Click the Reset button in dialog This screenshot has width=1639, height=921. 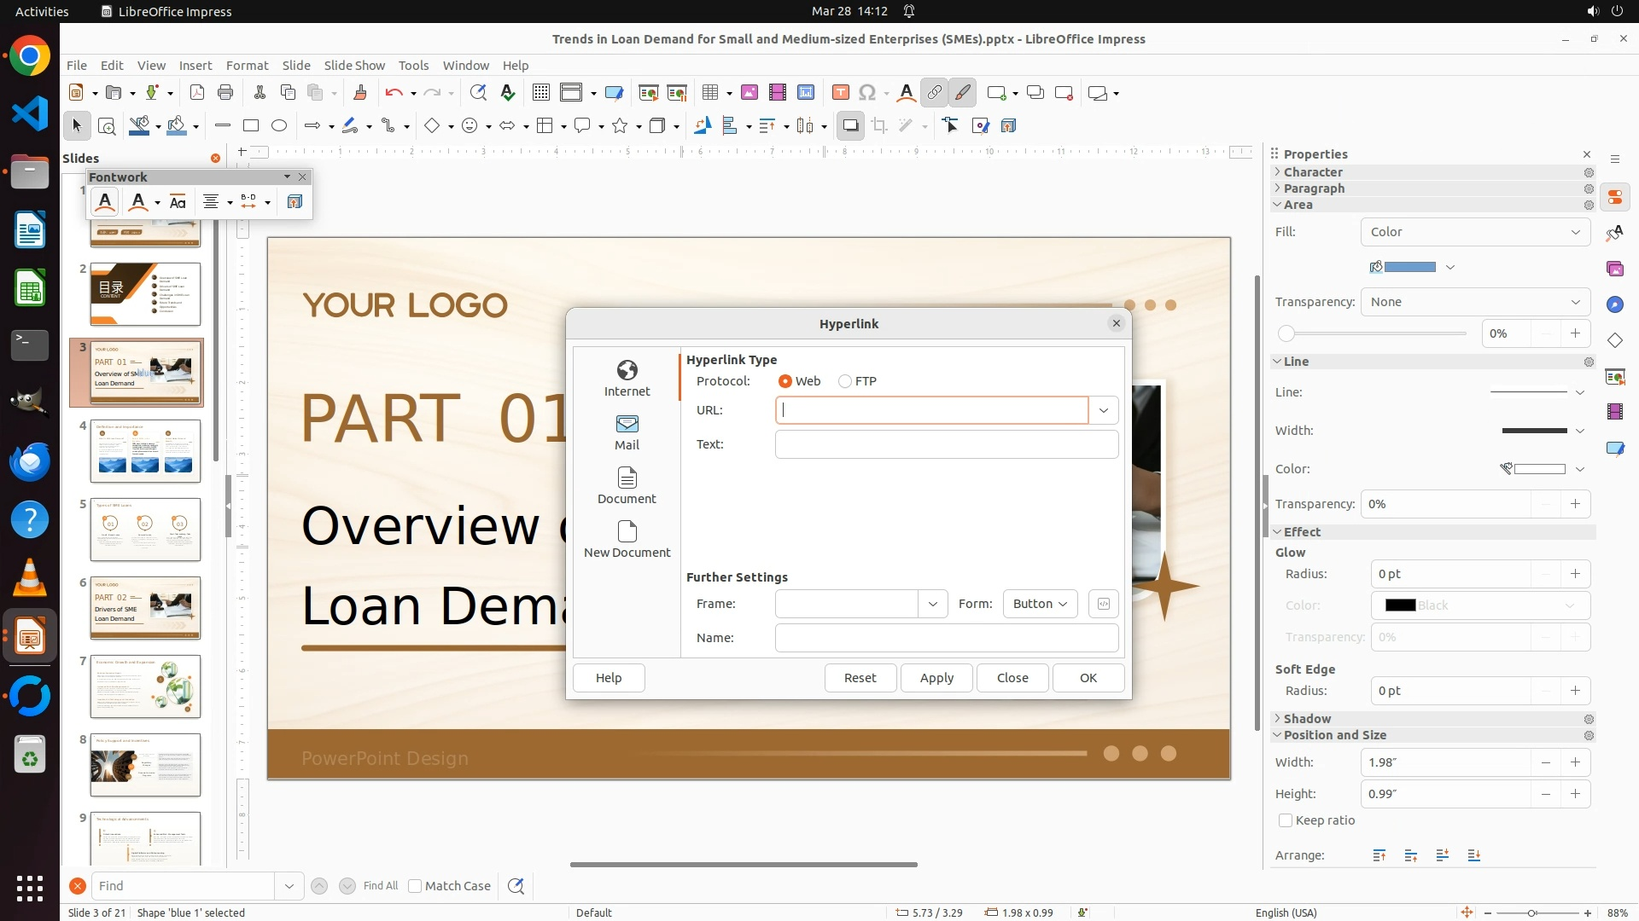(x=860, y=678)
